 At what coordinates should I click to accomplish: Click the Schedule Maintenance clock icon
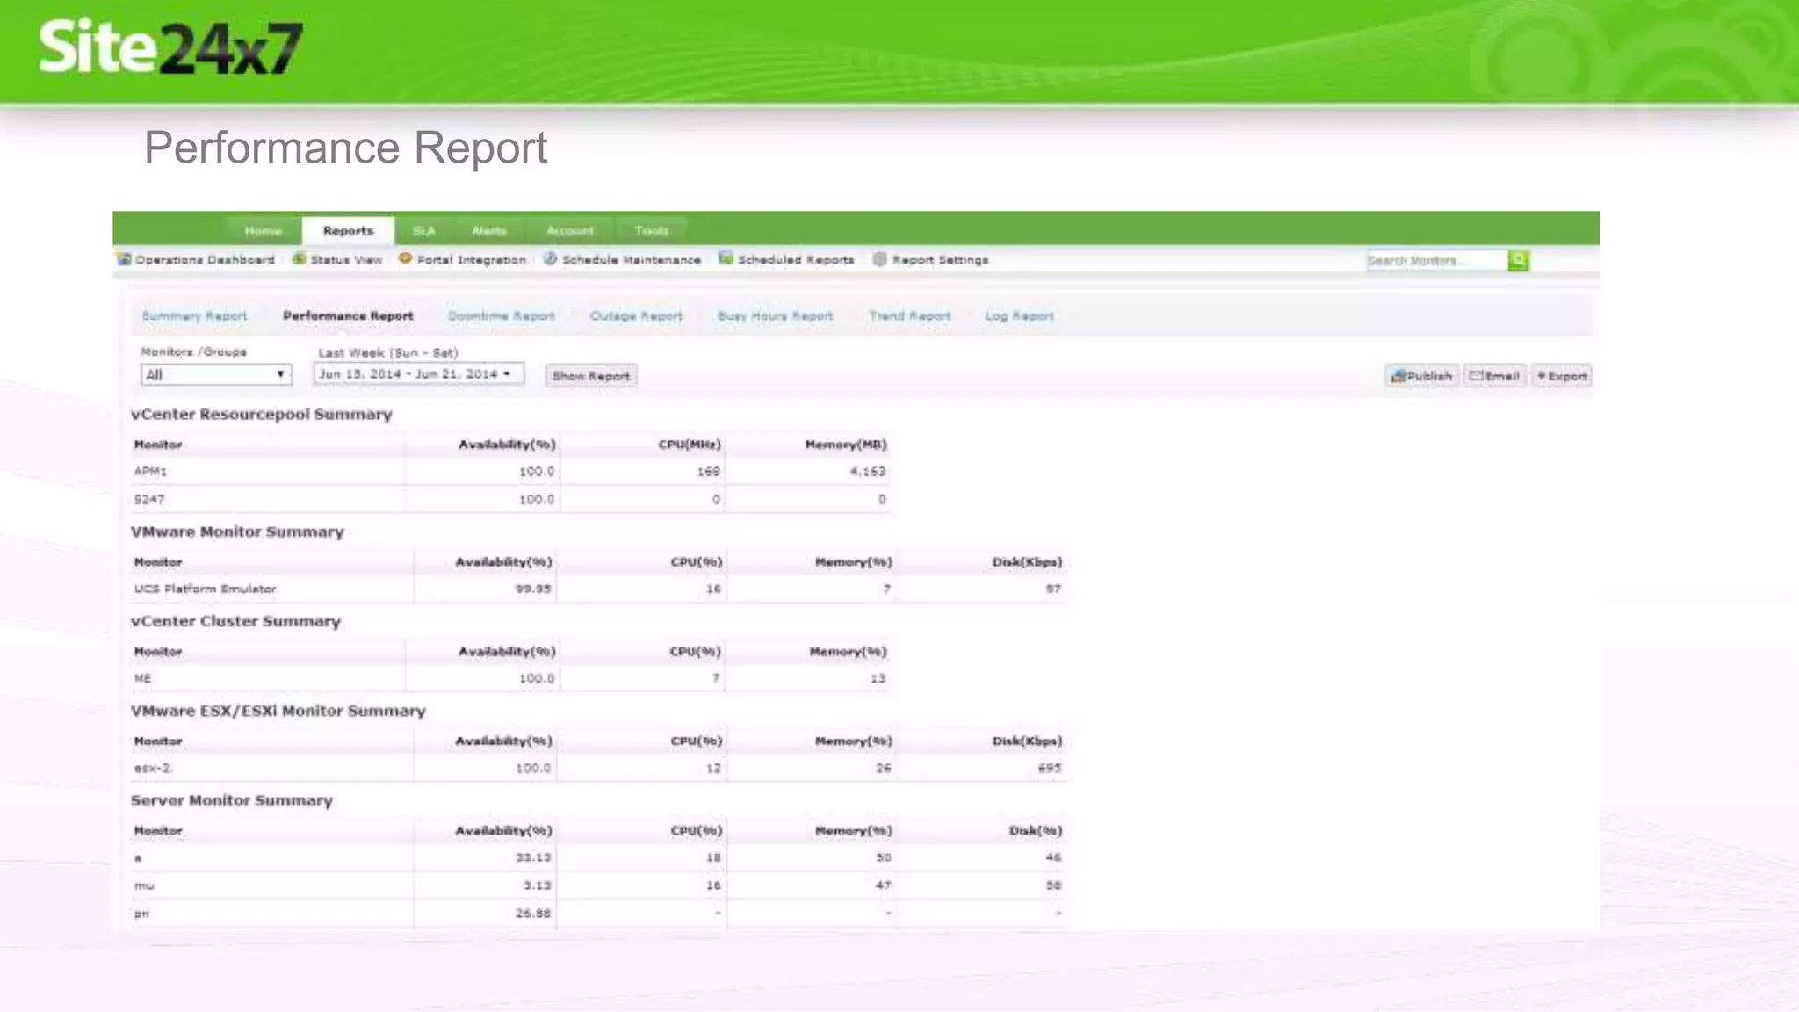click(550, 259)
